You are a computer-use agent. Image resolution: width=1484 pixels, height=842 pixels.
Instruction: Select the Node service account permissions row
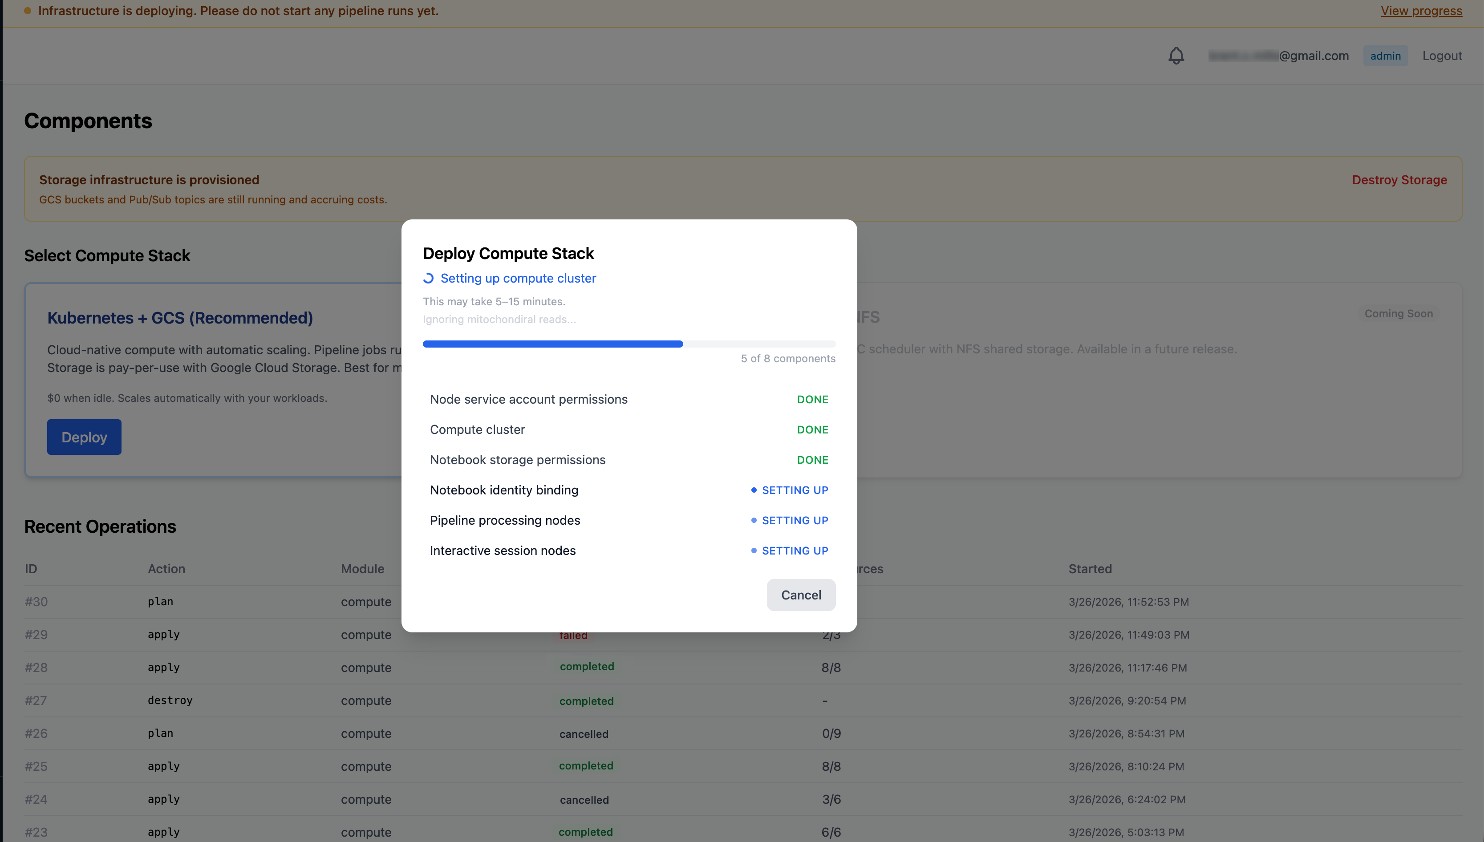(x=629, y=400)
